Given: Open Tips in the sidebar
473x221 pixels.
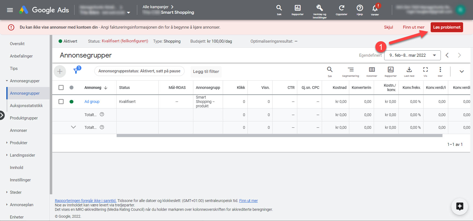Looking at the screenshot, I should (x=14, y=69).
